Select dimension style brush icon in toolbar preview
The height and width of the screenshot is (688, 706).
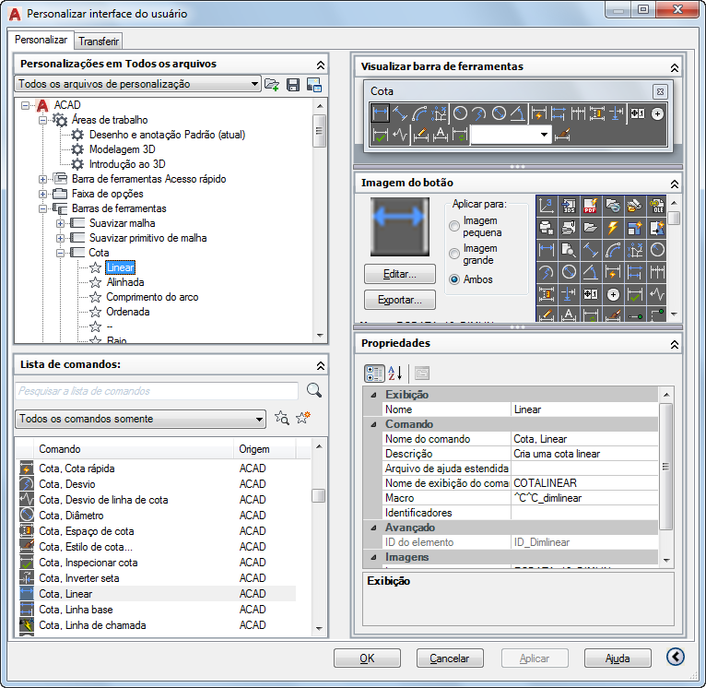pyautogui.click(x=563, y=135)
